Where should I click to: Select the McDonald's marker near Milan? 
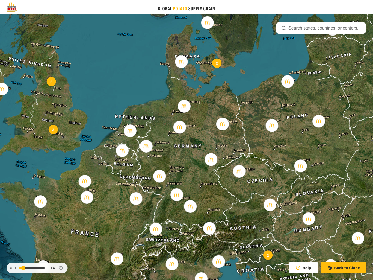pyautogui.click(x=172, y=264)
